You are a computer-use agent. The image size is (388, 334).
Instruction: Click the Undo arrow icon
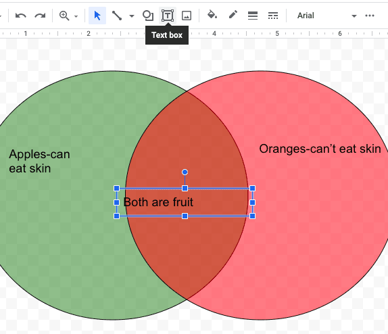coord(21,16)
